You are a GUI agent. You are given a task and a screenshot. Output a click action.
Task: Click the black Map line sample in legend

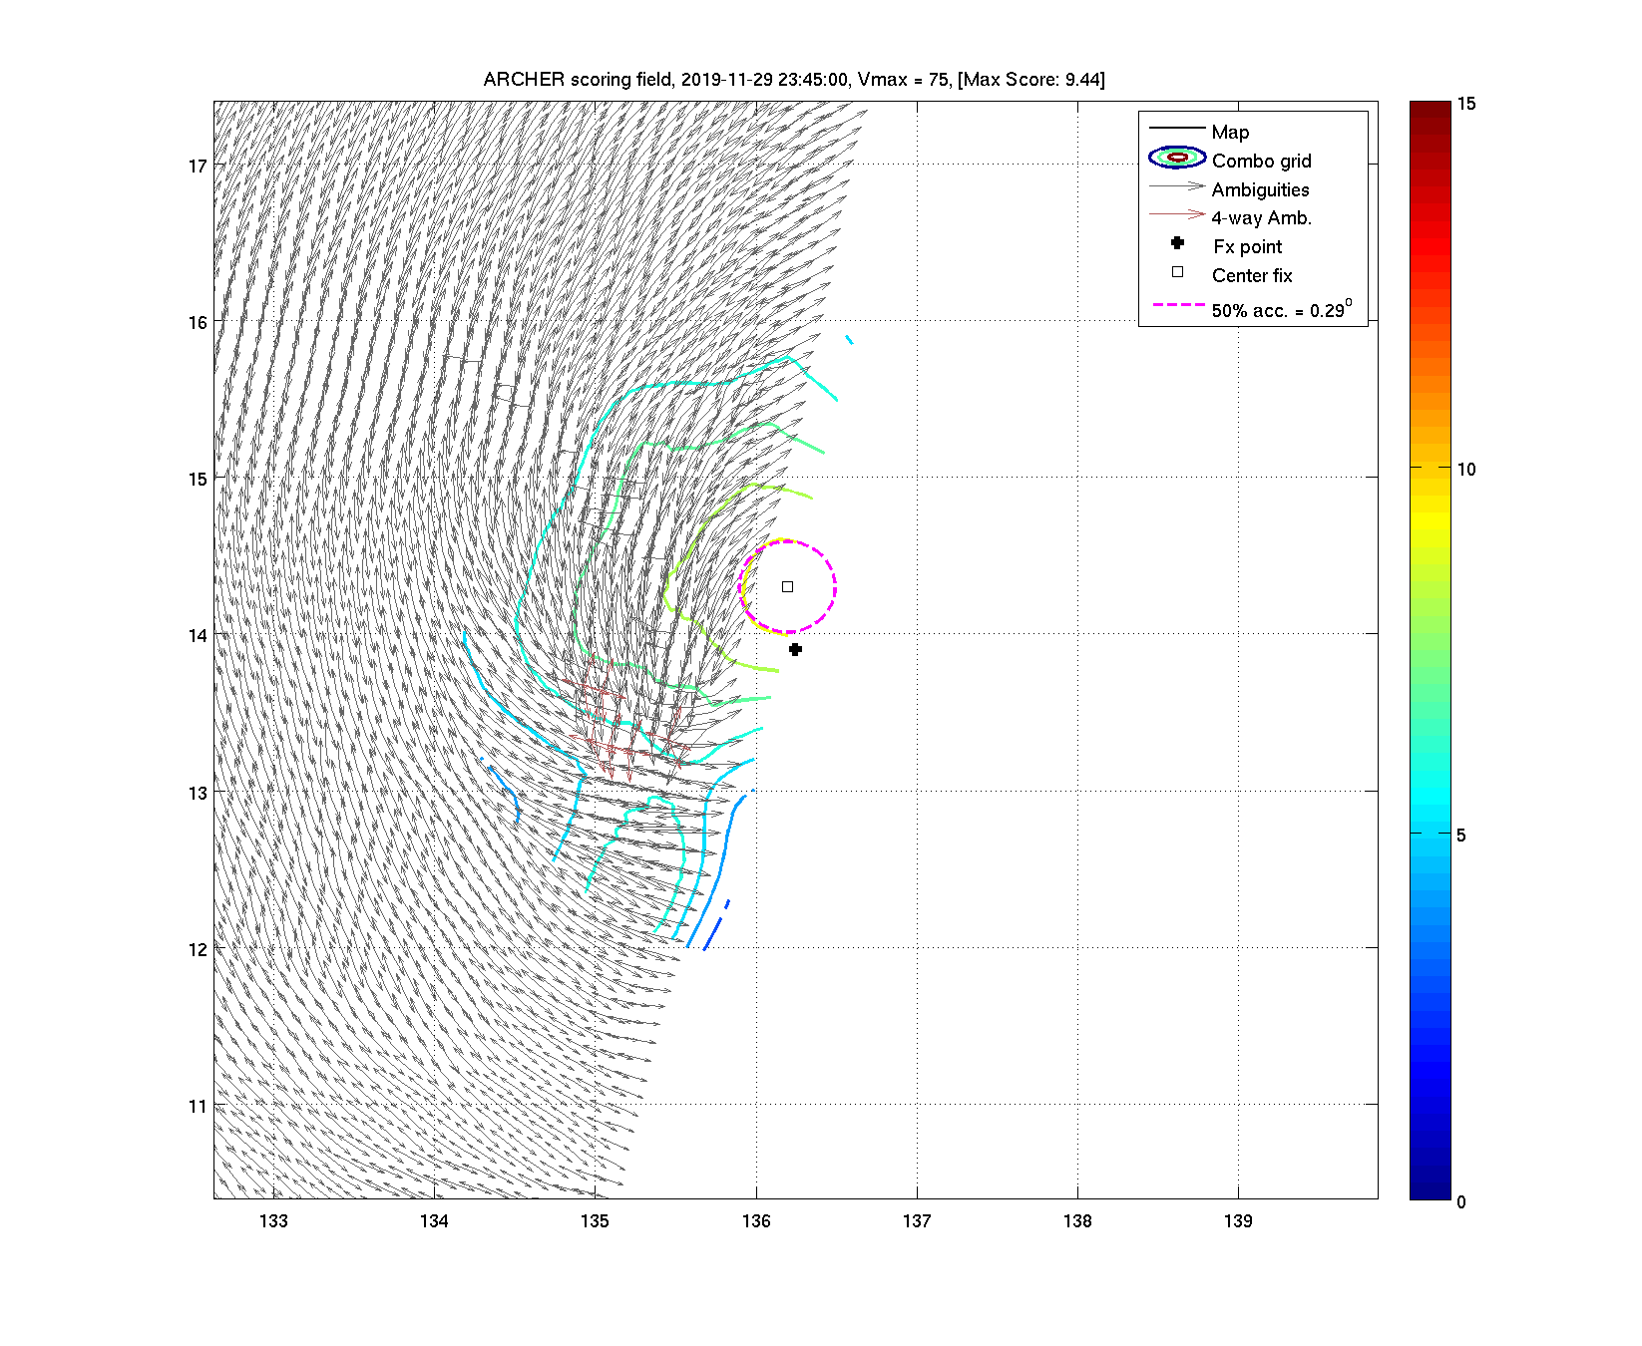pyautogui.click(x=1177, y=129)
